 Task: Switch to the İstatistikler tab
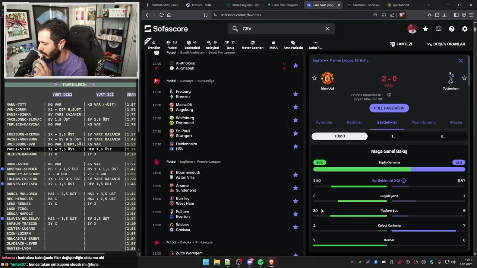[x=387, y=122]
